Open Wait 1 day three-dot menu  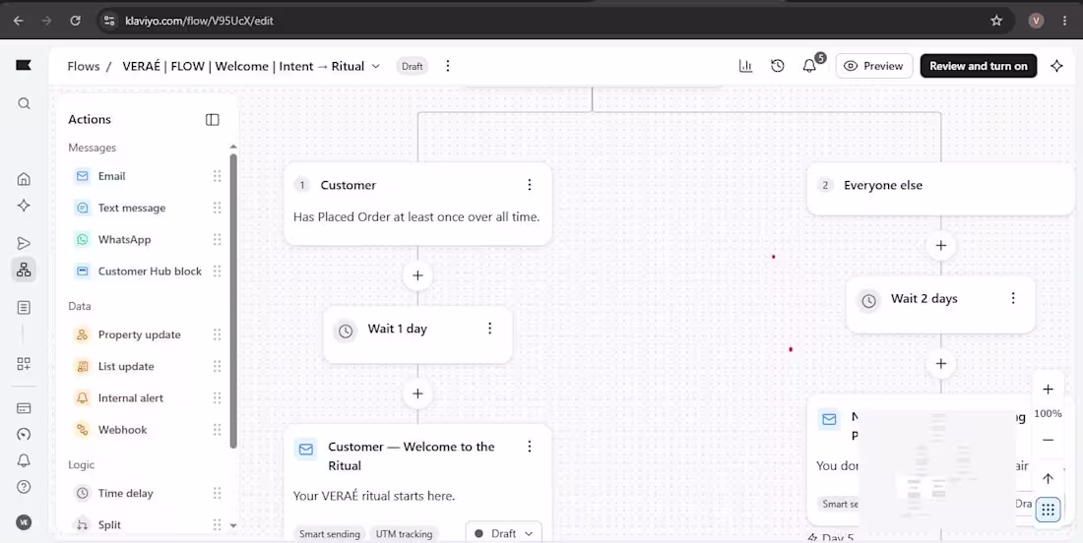[489, 328]
